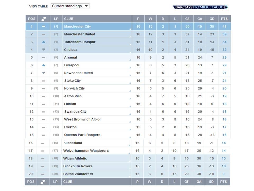
Task: Click the GD column header at top
Action: tap(212, 19)
